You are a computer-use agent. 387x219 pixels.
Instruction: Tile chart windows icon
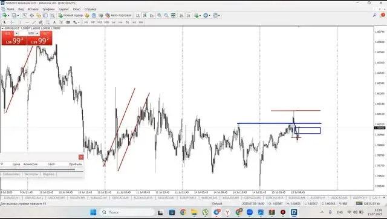click(174, 15)
